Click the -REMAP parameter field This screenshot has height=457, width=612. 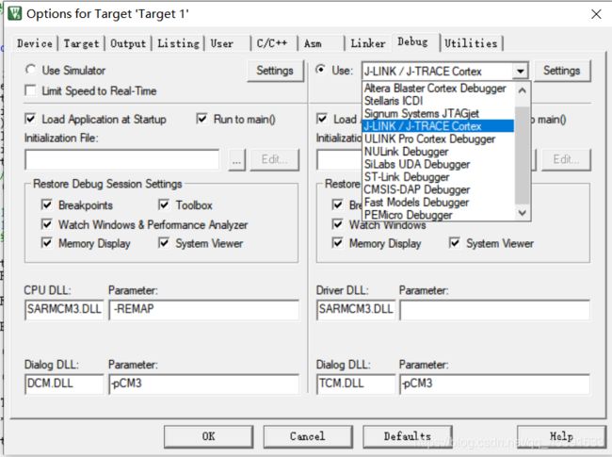point(204,310)
